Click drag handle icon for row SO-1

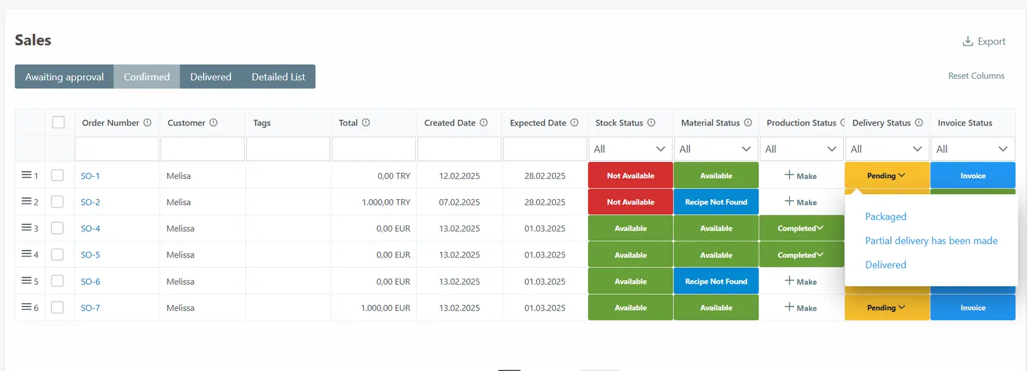(x=26, y=175)
